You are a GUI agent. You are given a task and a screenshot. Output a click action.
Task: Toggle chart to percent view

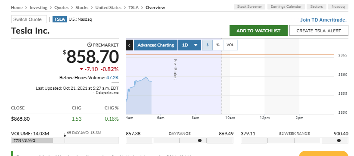coord(218,45)
